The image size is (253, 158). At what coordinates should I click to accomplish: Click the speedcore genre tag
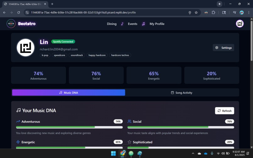coord(59,55)
